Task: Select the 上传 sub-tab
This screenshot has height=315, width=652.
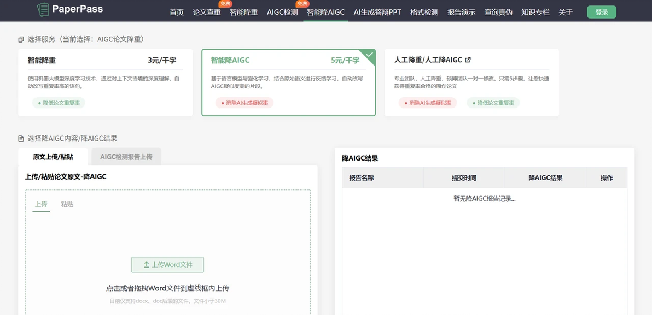Action: coord(40,204)
